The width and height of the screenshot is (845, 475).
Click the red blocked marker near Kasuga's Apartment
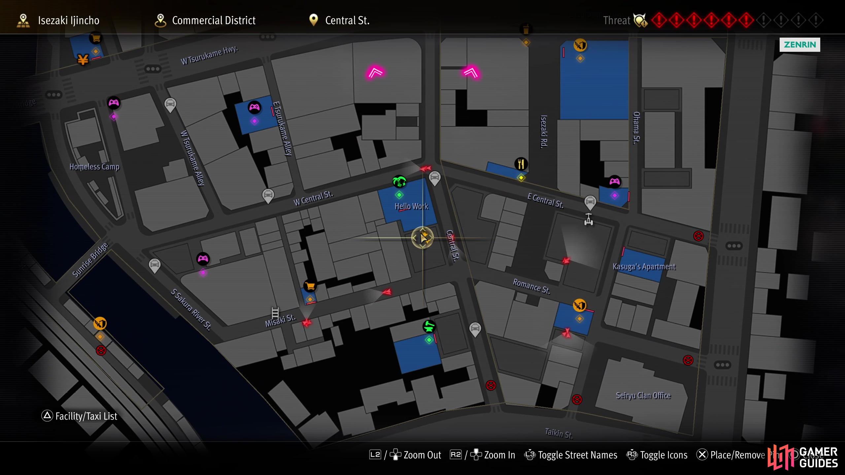coord(698,236)
